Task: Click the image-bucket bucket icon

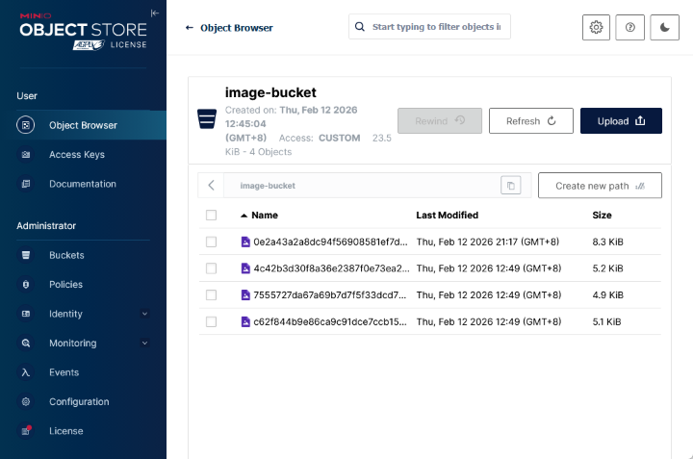Action: (x=205, y=119)
